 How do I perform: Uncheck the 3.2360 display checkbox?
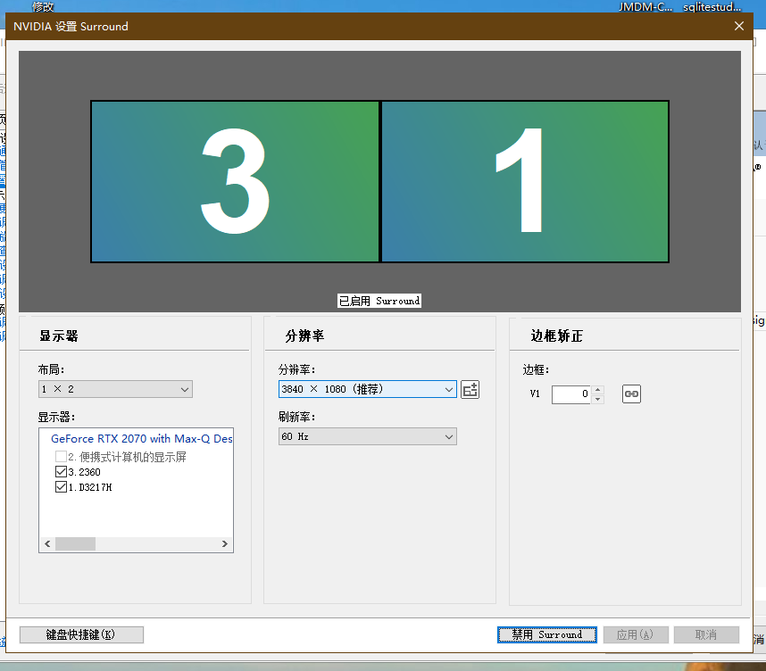61,472
